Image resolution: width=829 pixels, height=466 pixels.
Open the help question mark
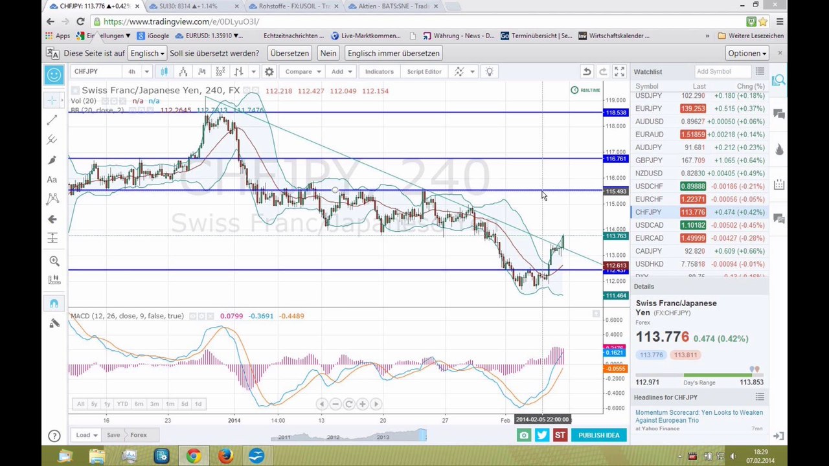tap(54, 436)
